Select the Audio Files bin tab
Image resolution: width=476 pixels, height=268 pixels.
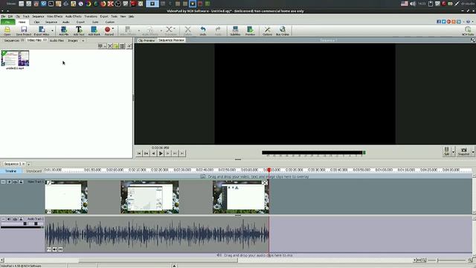click(x=57, y=40)
